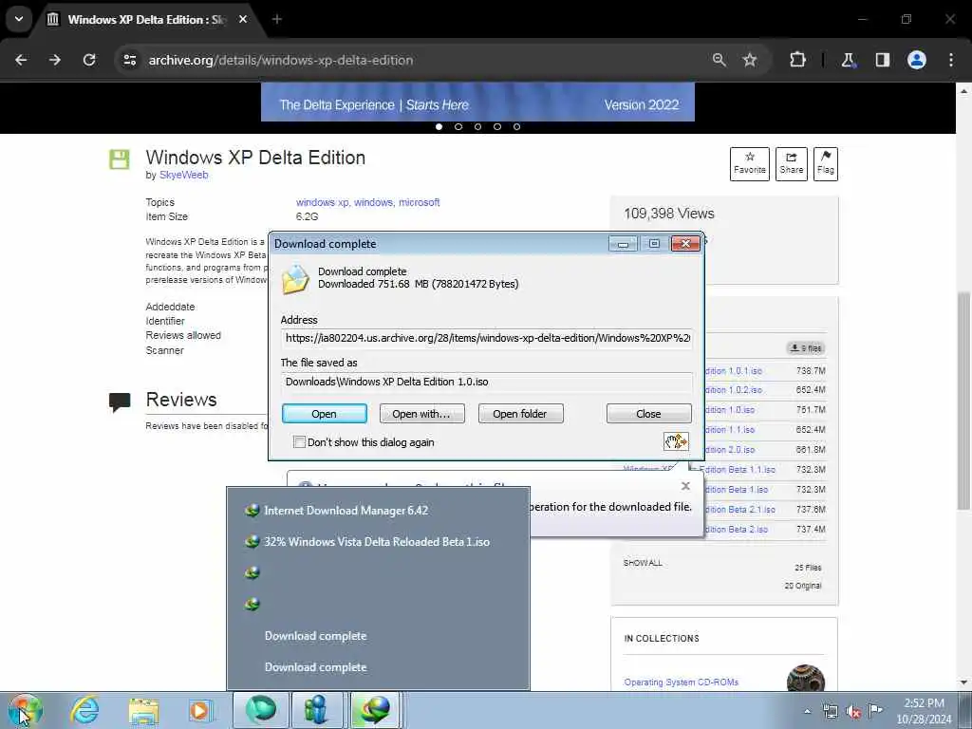This screenshot has width=972, height=729.
Task: Open SkyeWeeb uploader profile link
Action: [183, 175]
